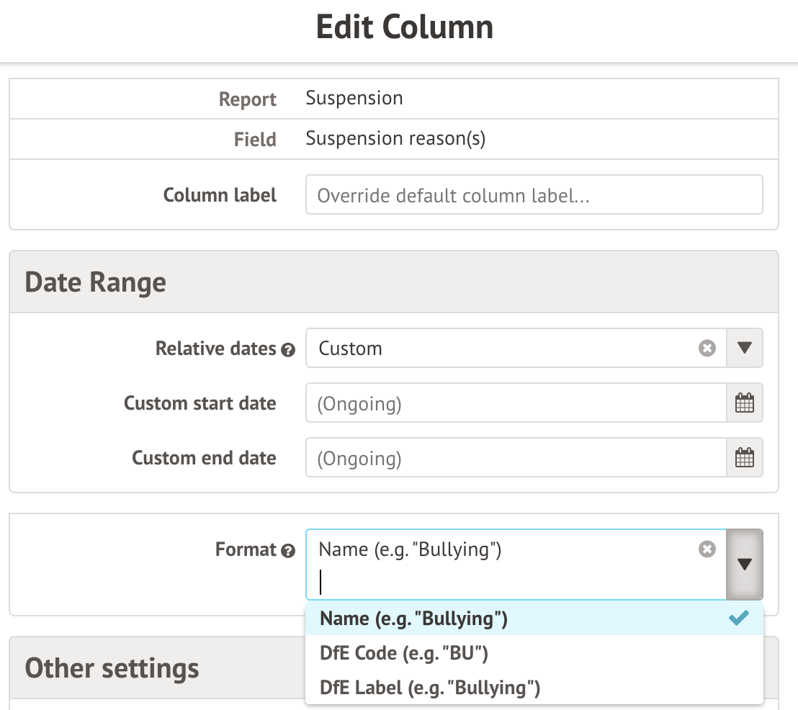This screenshot has height=710, width=798.
Task: Clear the Custom value in Relative dates
Action: [707, 349]
